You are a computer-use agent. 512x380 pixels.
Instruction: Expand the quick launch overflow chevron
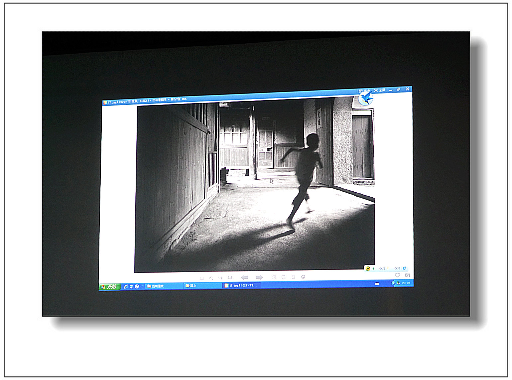tap(143, 285)
